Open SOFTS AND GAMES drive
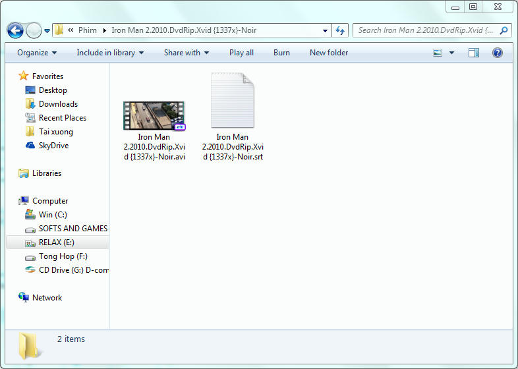 (73, 229)
